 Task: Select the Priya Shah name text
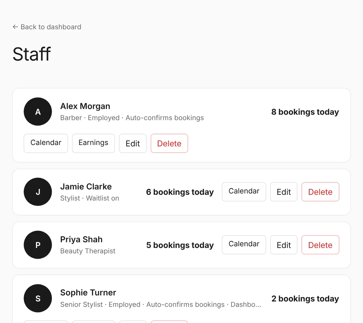(x=81, y=240)
